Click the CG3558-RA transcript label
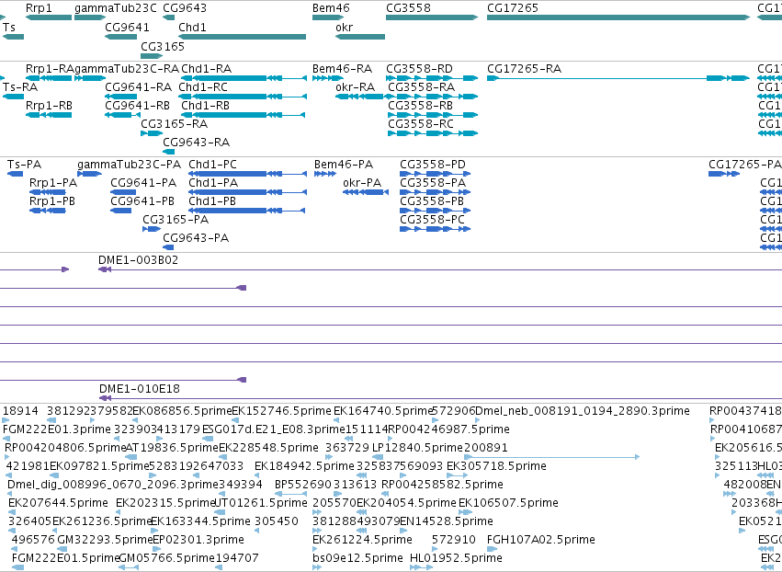The height and width of the screenshot is (572, 782). [x=422, y=86]
